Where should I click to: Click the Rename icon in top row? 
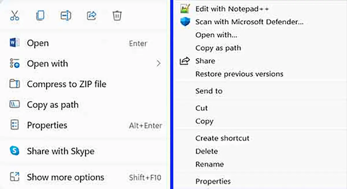coord(66,16)
